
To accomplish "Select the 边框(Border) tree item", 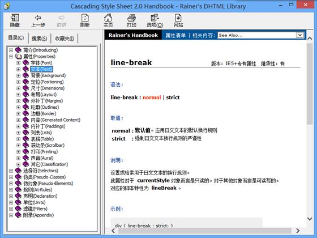I will point(43,113).
